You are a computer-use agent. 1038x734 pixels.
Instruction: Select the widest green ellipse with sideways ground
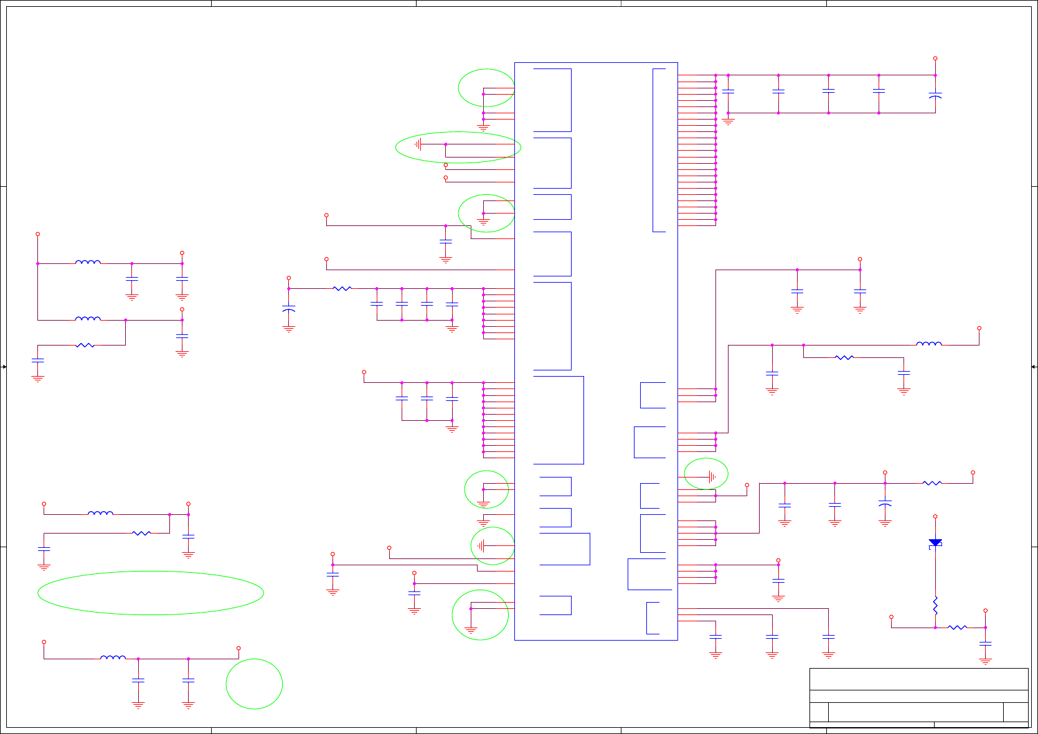pyautogui.click(x=458, y=148)
